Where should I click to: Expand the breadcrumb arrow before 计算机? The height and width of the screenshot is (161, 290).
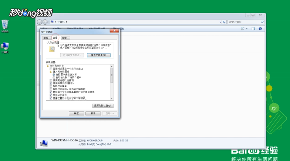pos(55,22)
